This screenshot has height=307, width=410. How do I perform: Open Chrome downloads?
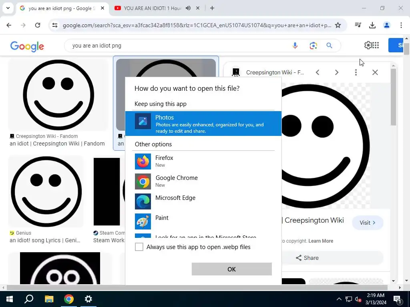372,25
